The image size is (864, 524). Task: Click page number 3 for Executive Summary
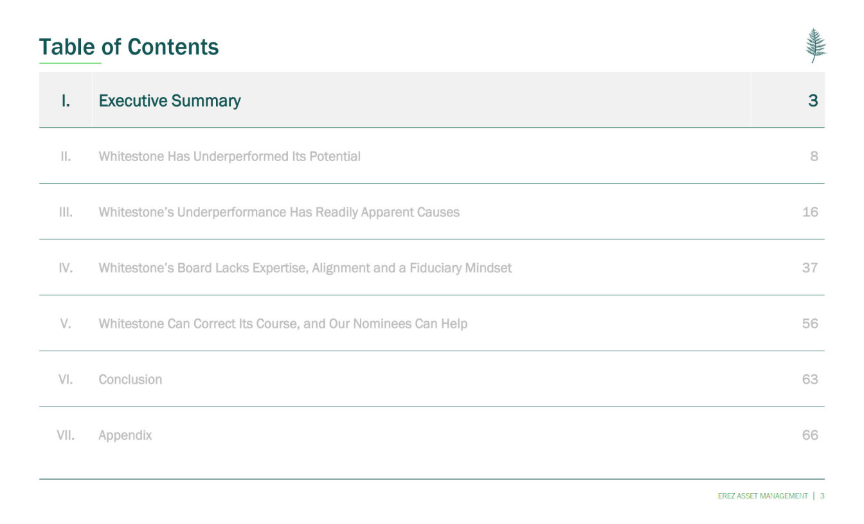tap(813, 101)
